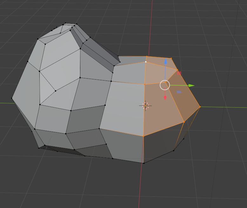Select the rightmost orange vertex of the mesh
The image size is (247, 208).
(x=200, y=107)
